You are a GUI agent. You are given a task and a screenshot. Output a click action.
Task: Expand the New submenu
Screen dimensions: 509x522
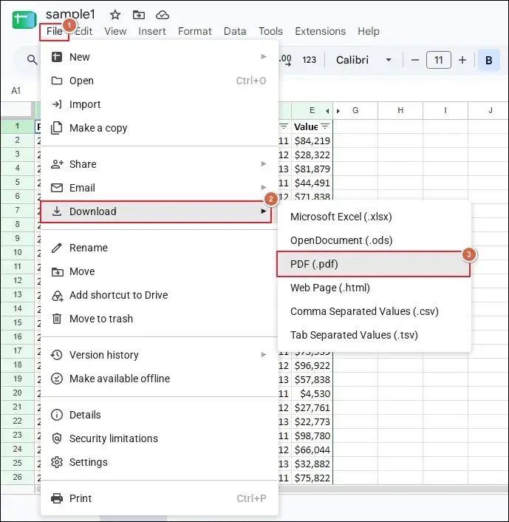pyautogui.click(x=160, y=57)
